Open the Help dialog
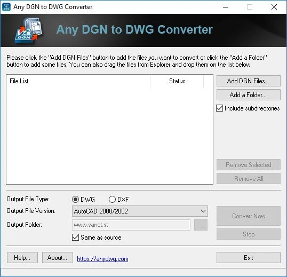 pyautogui.click(x=22, y=258)
